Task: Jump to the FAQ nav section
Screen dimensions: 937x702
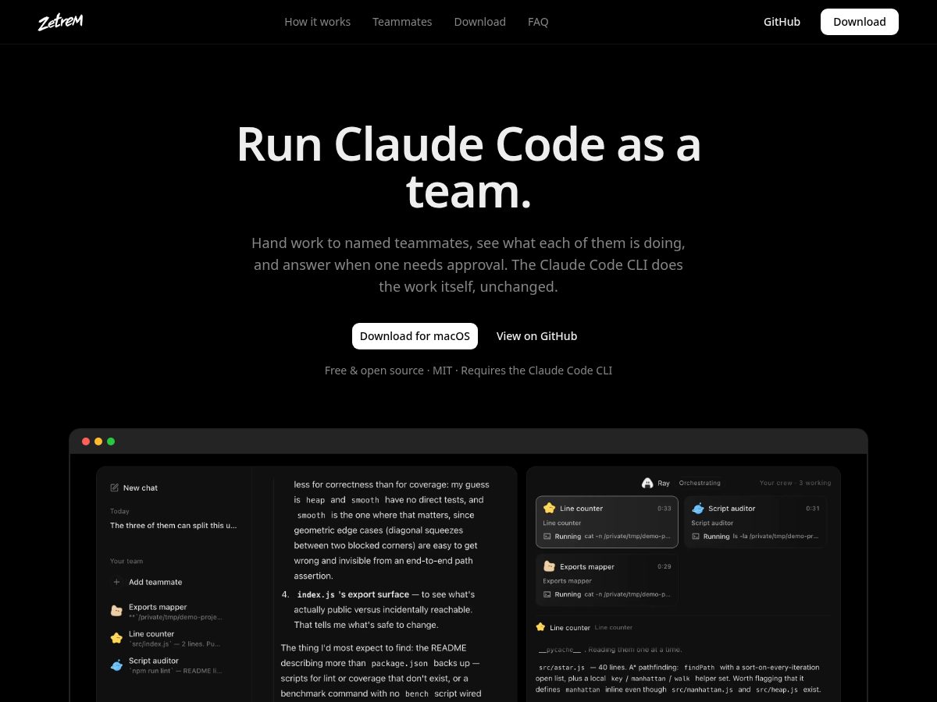Action: click(x=538, y=22)
